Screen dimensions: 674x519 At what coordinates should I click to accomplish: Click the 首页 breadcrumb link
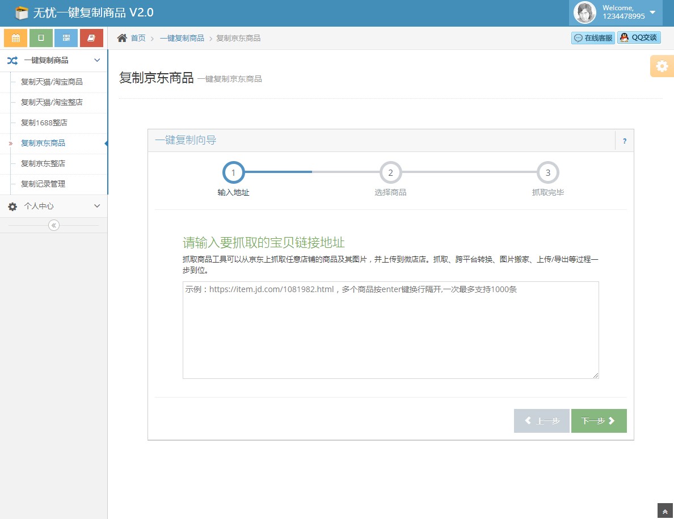click(x=138, y=38)
